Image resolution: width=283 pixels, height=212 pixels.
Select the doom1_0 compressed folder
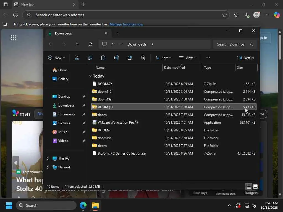tap(174, 92)
